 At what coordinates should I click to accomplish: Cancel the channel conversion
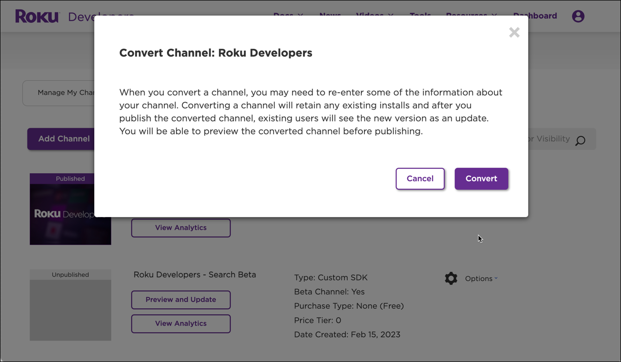click(x=420, y=178)
